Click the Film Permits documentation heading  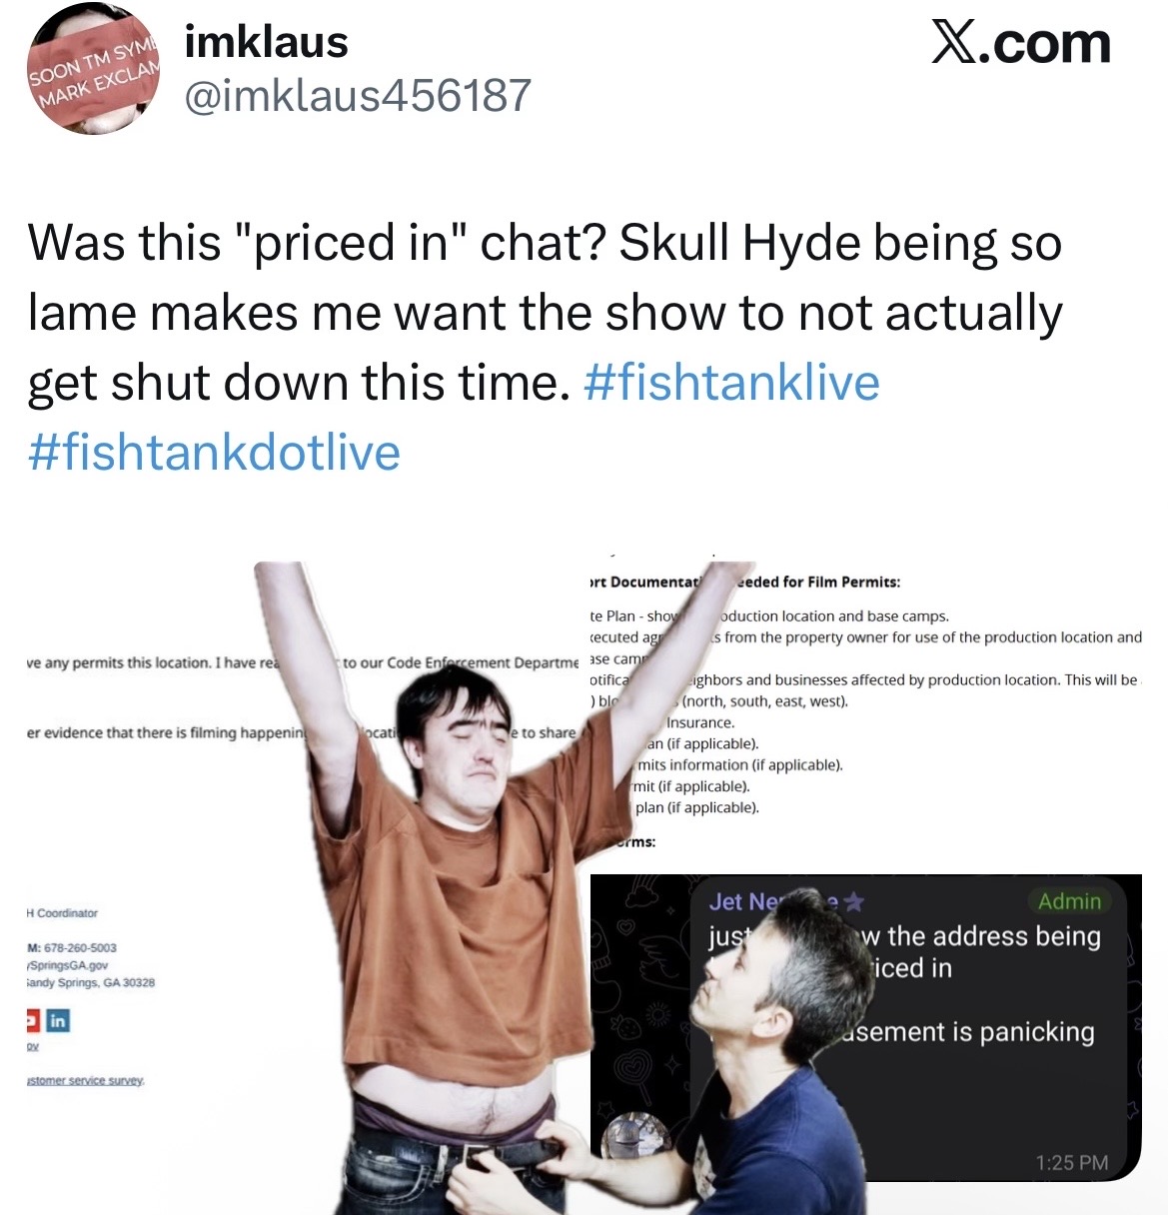(743, 582)
